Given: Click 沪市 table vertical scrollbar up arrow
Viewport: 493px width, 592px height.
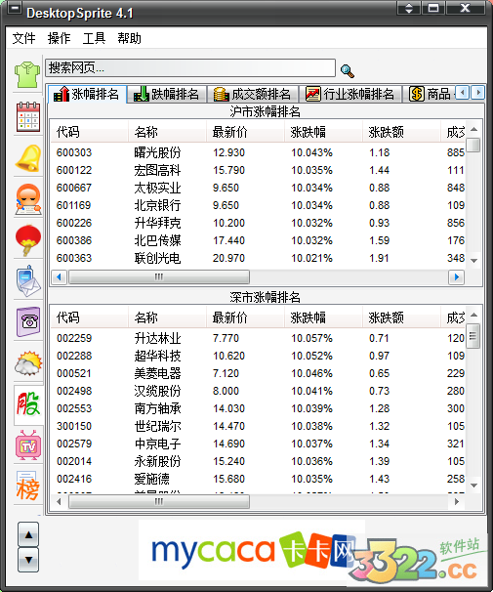Looking at the screenshot, I should tap(474, 129).
